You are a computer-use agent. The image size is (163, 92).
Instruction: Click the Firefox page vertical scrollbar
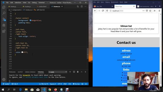pos(161,50)
